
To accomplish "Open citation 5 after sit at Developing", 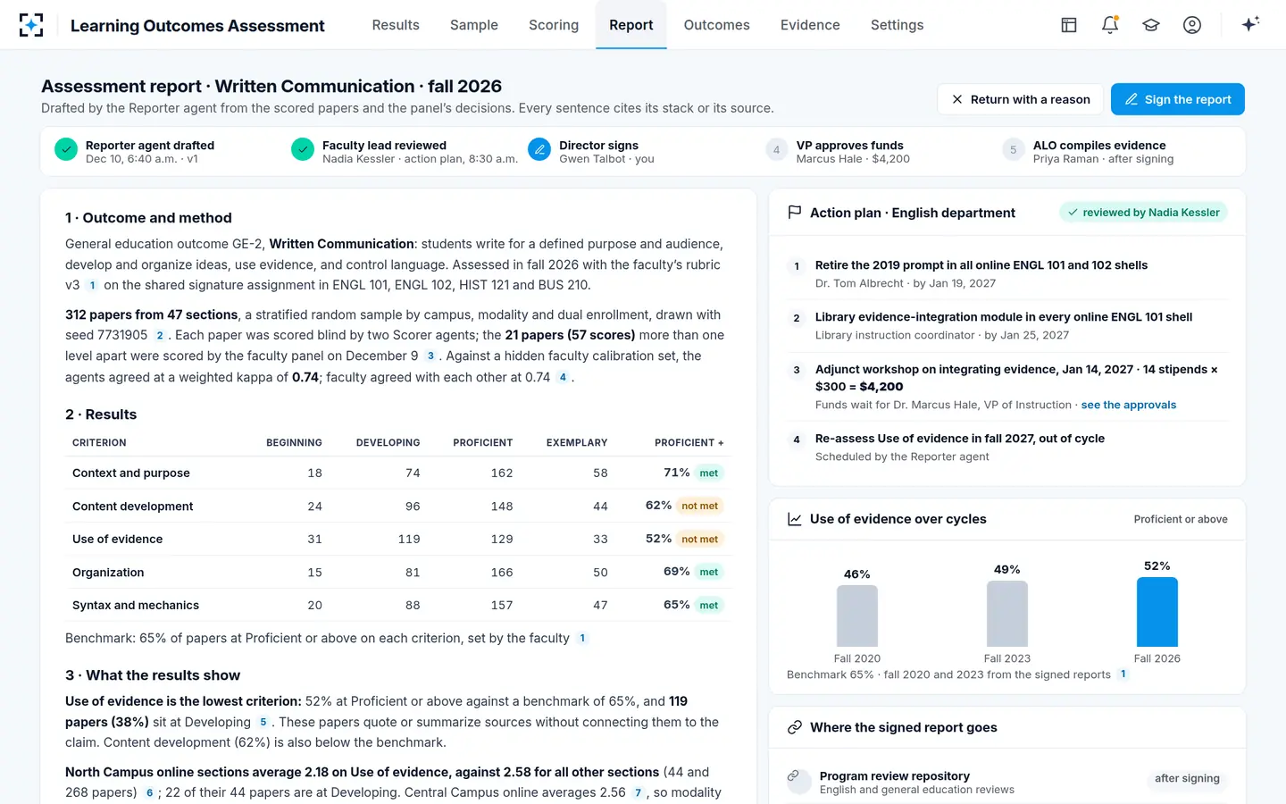I will tap(263, 723).
